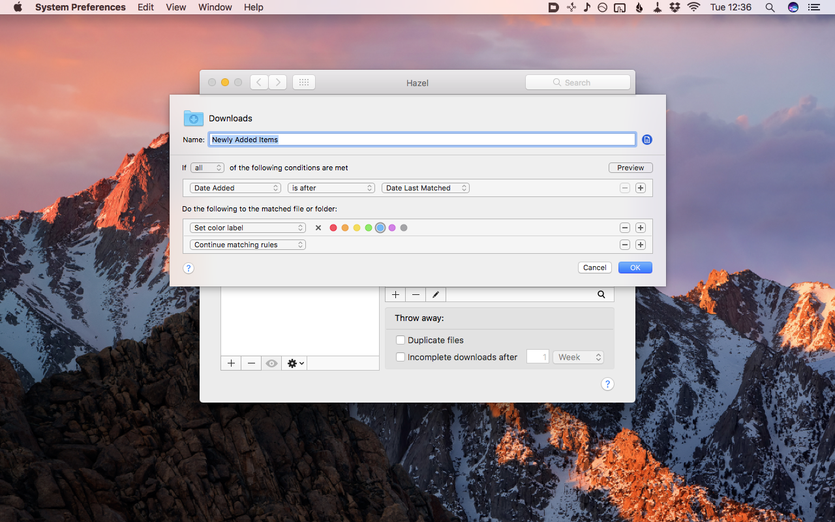Edit rule with the pencil icon
The height and width of the screenshot is (522, 835).
436,295
